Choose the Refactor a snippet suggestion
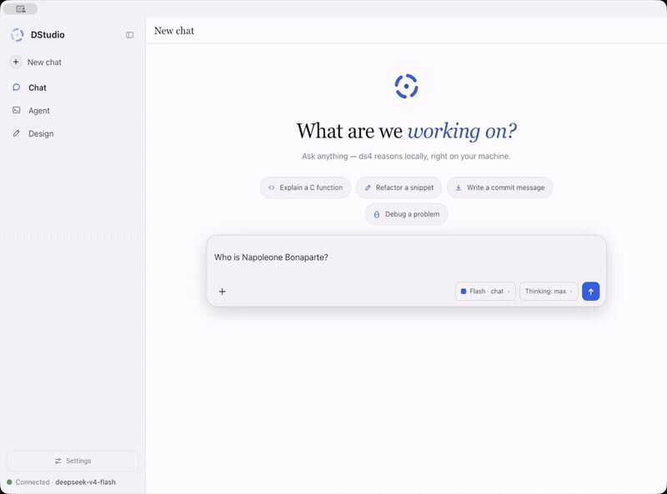Screen dimensions: 667x494 [x=399, y=187]
